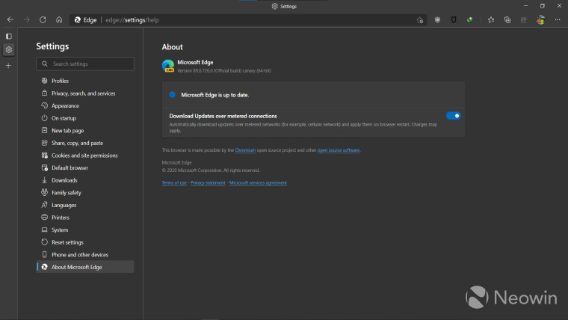568x320 pixels.
Task: Open the Terms of use link
Action: pyautogui.click(x=174, y=182)
